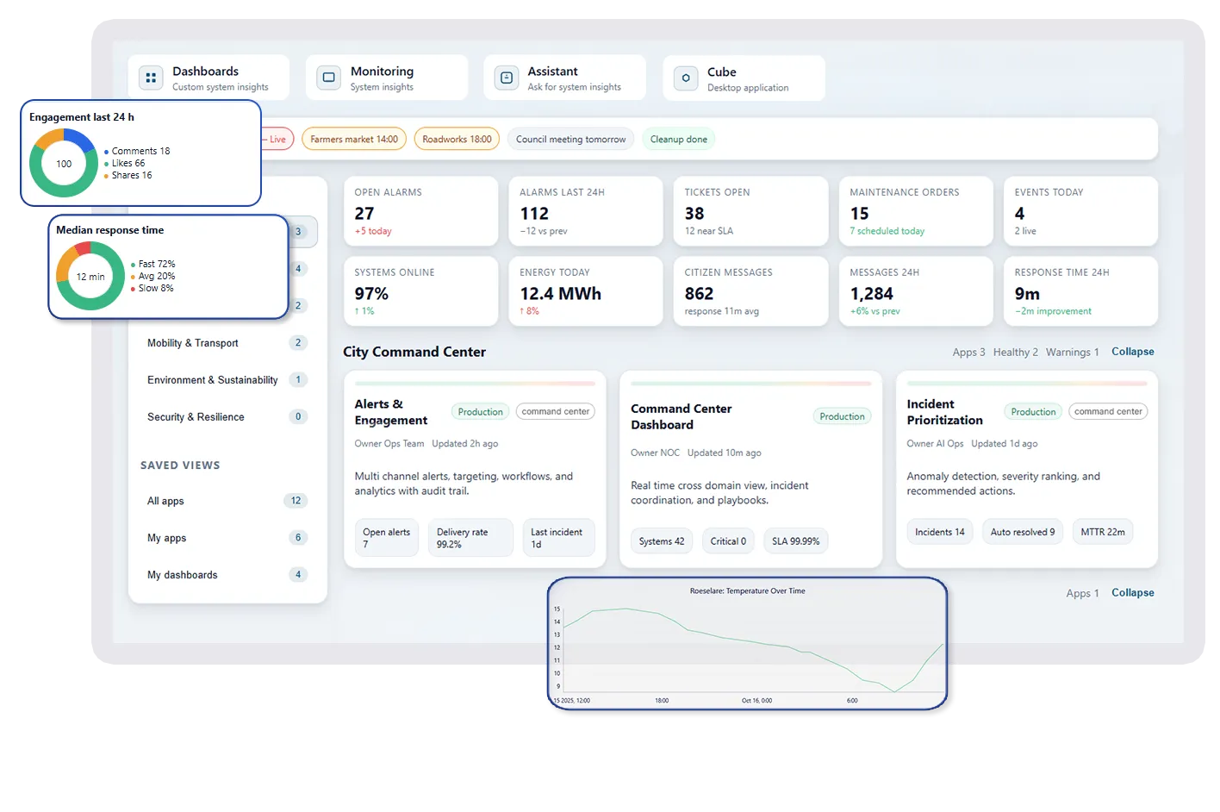The image size is (1220, 812).
Task: Click the Roeselare temperature chart line
Action: 748,644
